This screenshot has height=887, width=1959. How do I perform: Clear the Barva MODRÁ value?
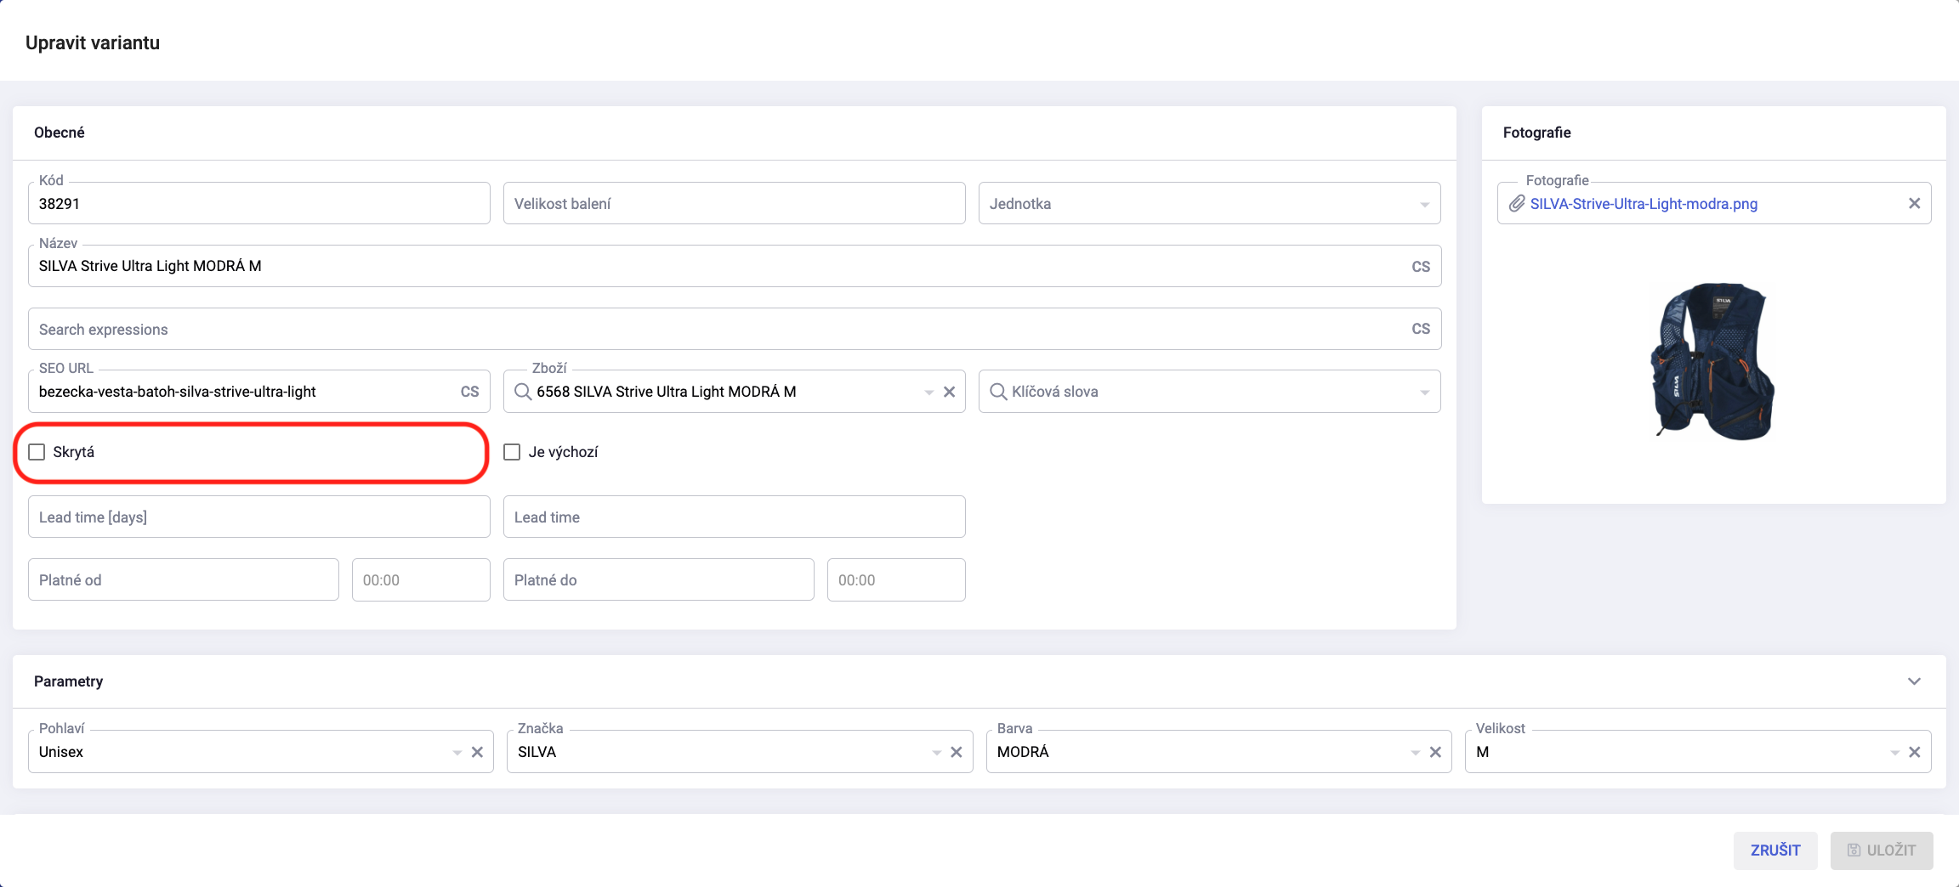(1435, 752)
